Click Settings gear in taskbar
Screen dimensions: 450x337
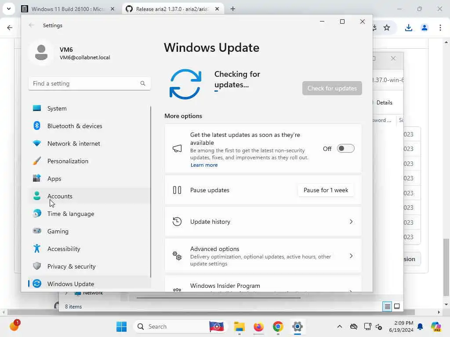[x=298, y=326]
